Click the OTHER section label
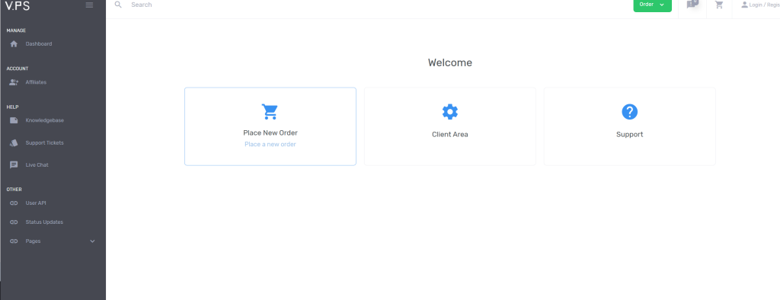 [x=14, y=190]
